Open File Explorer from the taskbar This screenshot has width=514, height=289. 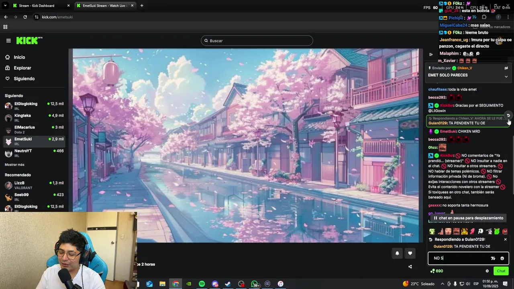click(162, 284)
